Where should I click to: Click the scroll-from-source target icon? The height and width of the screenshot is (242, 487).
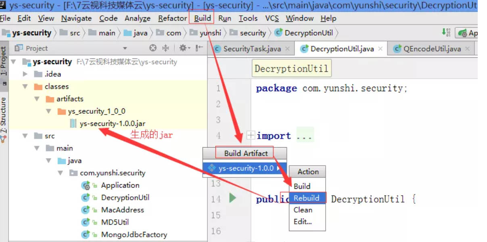coord(153,48)
